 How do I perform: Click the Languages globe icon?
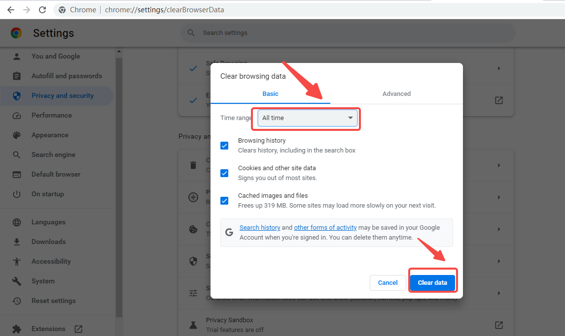point(17,222)
